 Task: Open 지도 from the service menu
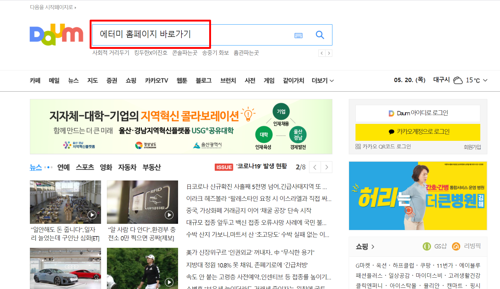(x=92, y=81)
